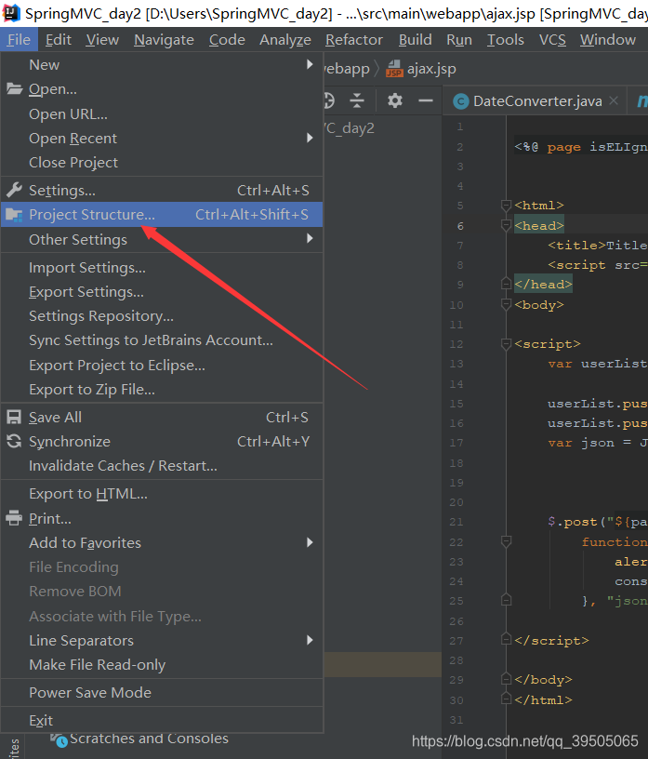Click the ajax.jsp file icon in breadcrumb

pyautogui.click(x=394, y=69)
